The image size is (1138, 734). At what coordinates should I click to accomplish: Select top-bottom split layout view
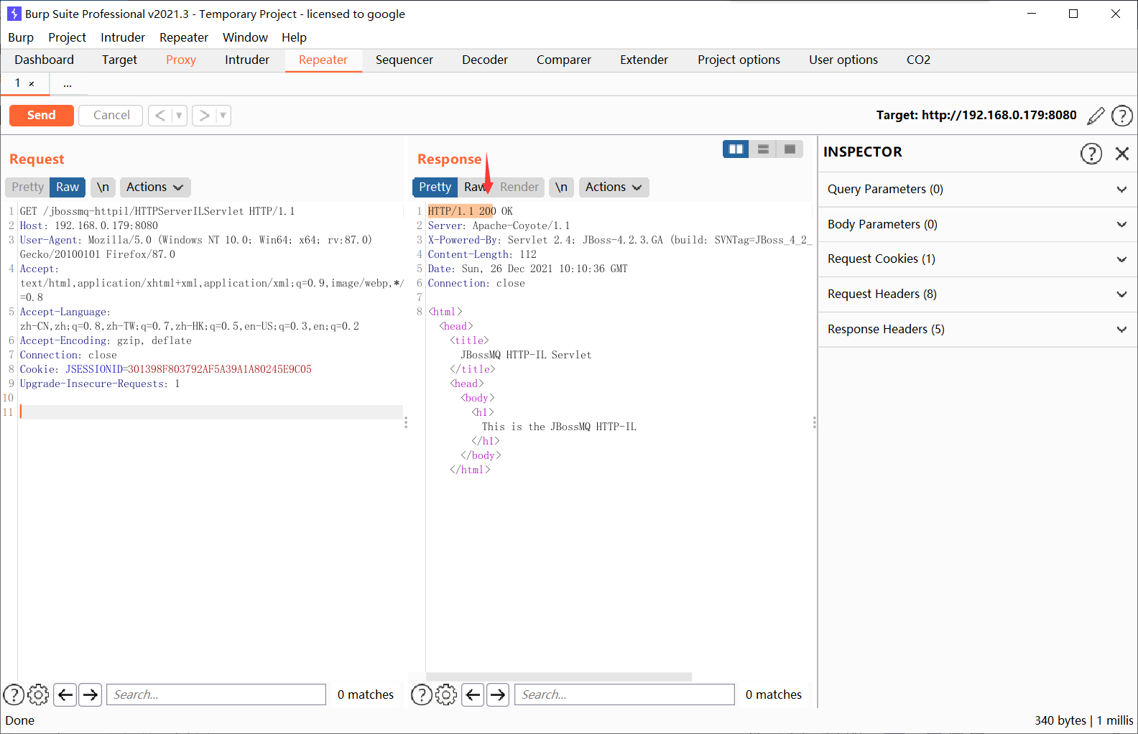coord(763,149)
